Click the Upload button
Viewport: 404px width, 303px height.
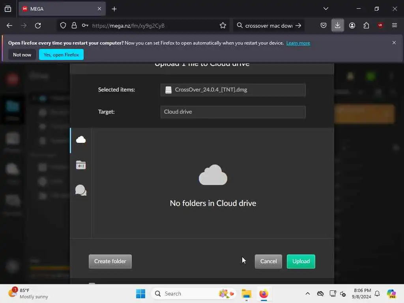301,261
